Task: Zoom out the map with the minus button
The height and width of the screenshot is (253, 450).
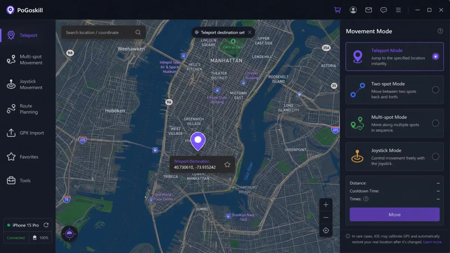Action: click(326, 217)
